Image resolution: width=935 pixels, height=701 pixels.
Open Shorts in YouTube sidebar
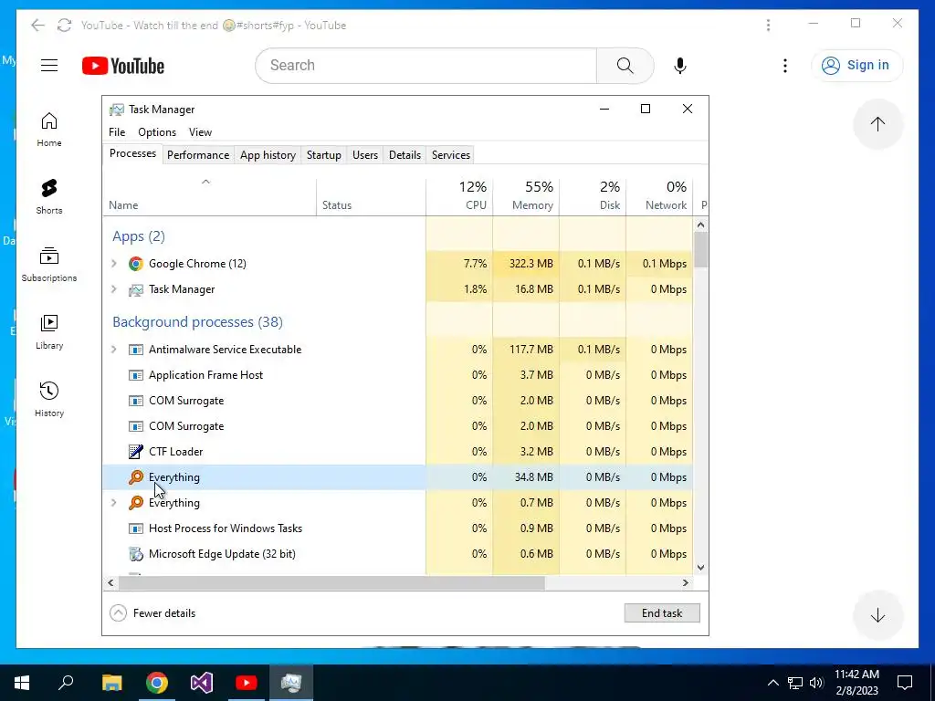pos(49,197)
